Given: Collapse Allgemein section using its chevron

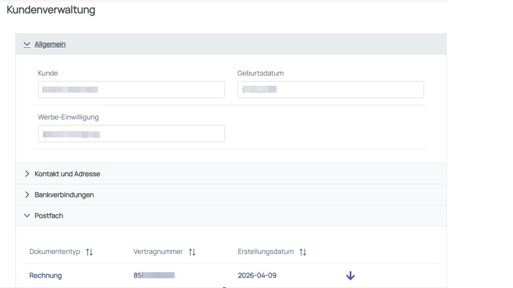Looking at the screenshot, I should [27, 44].
